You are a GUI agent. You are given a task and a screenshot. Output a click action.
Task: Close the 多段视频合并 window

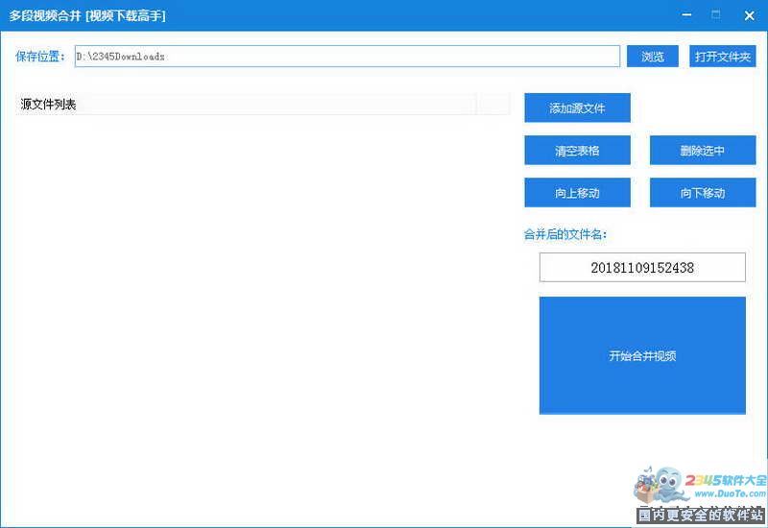(x=749, y=15)
